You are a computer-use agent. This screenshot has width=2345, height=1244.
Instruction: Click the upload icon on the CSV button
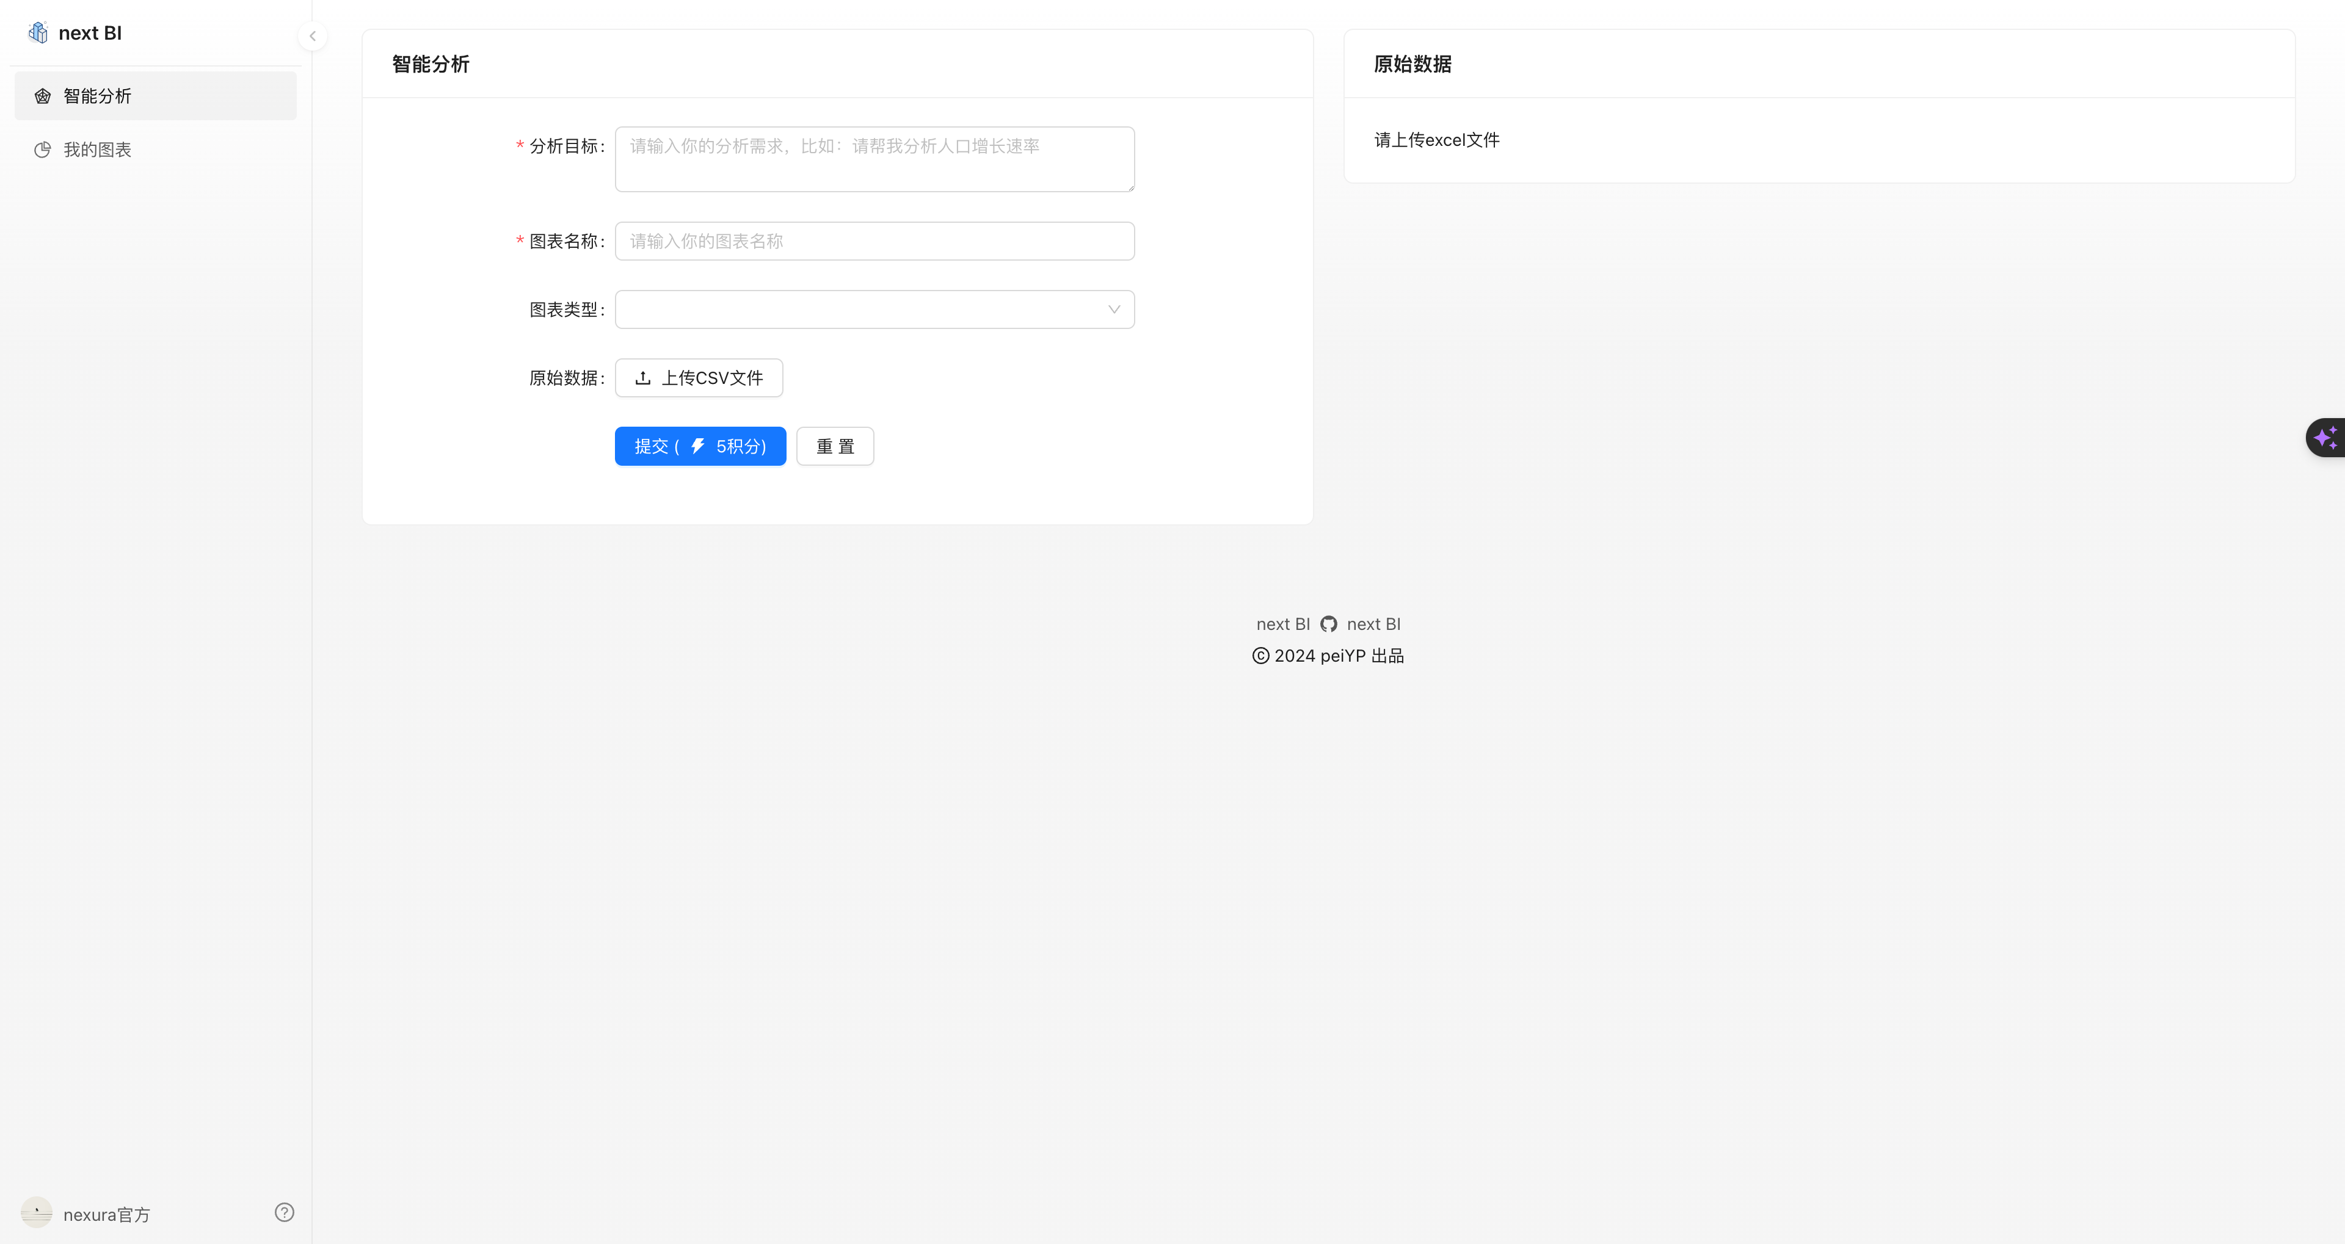642,378
